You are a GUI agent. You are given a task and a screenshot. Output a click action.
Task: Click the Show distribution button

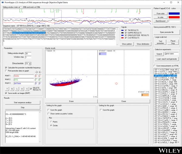[x=143, y=44]
